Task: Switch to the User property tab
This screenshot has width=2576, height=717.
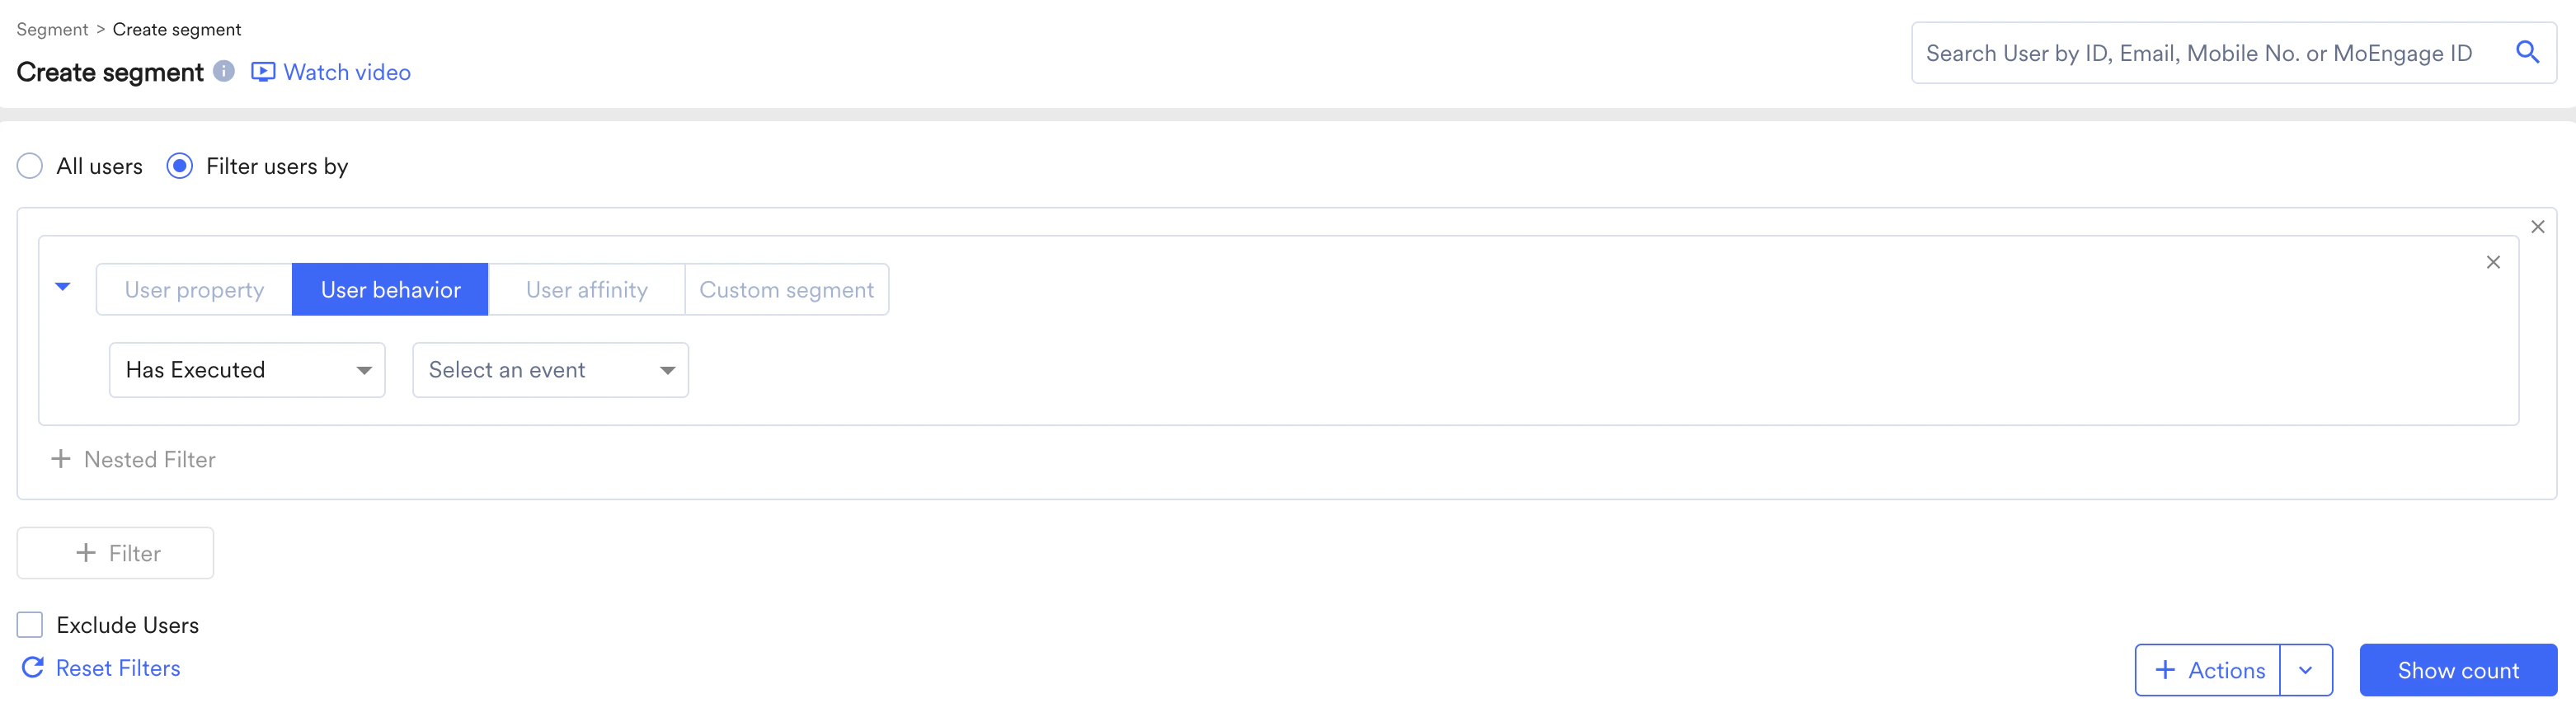Action: click(194, 289)
